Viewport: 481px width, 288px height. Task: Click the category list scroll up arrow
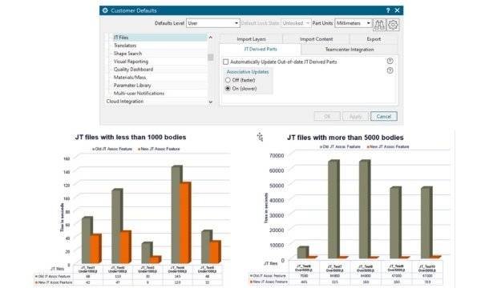[x=210, y=38]
